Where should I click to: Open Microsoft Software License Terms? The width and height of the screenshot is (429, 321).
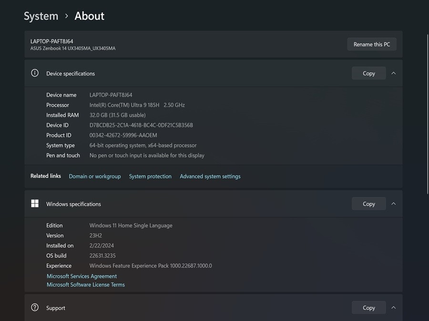point(86,285)
